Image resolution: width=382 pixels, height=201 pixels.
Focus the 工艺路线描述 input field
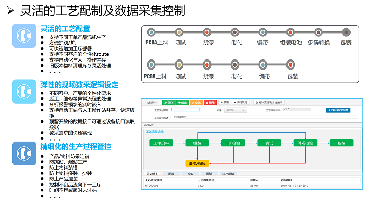[x=264, y=117]
